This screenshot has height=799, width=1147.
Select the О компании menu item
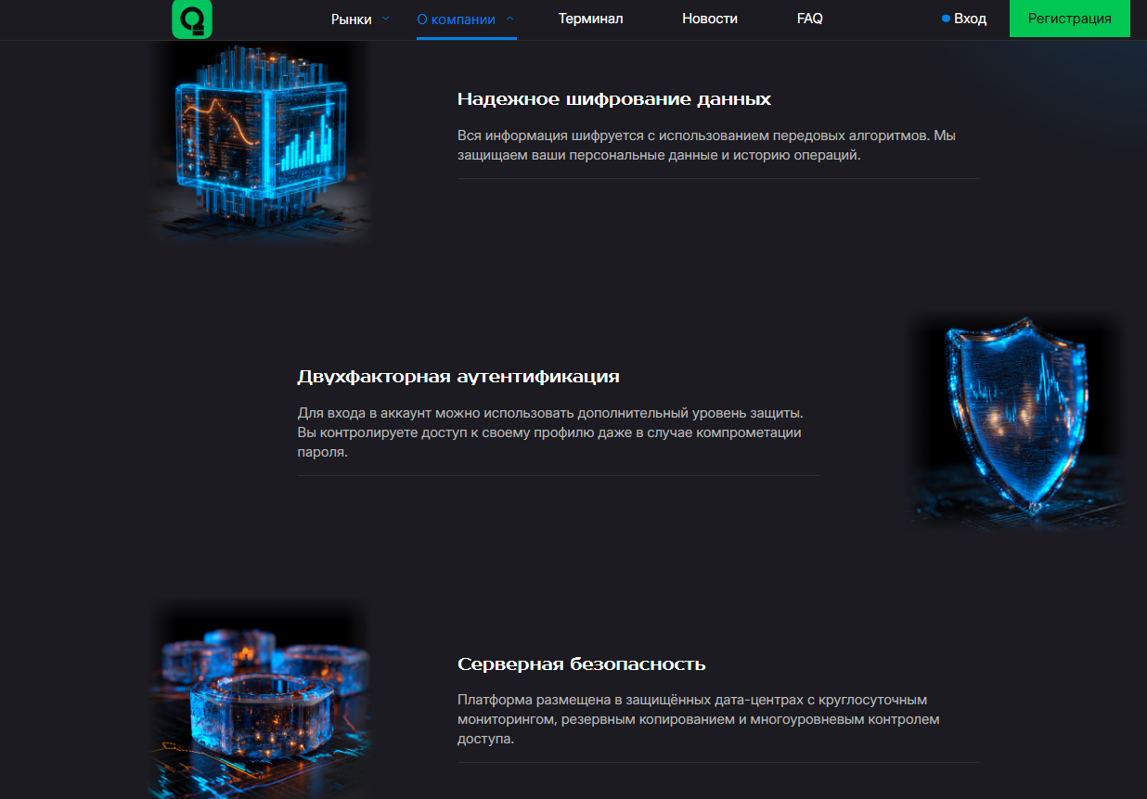pos(456,19)
